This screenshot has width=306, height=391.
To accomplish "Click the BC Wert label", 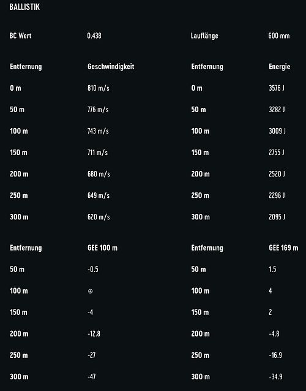I will [20, 36].
